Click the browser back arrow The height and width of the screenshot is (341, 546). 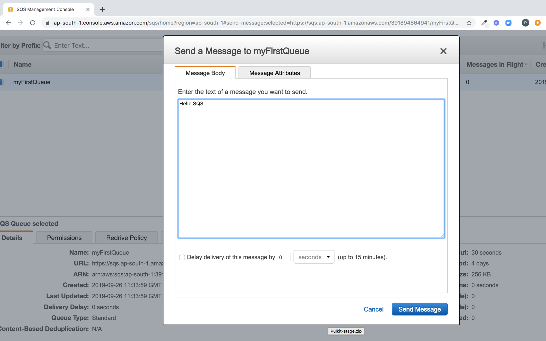coord(8,23)
